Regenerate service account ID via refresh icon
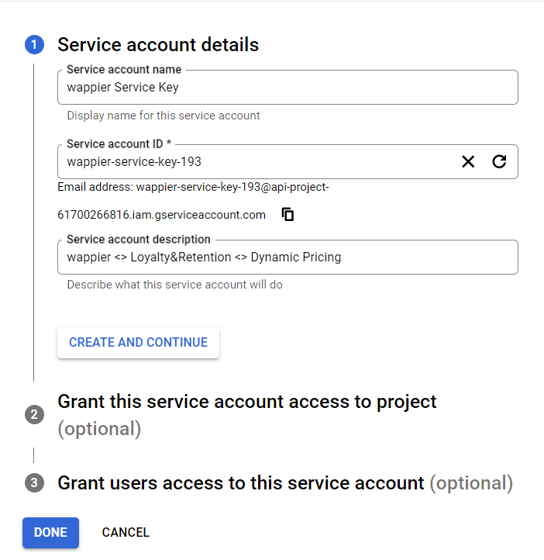The height and width of the screenshot is (560, 544). click(x=499, y=161)
